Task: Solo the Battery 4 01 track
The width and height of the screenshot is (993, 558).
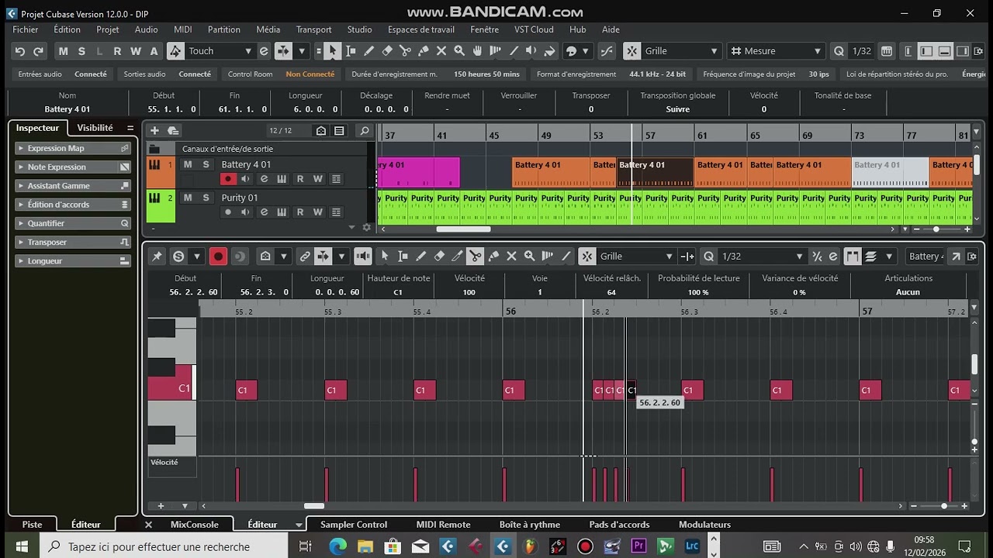Action: [206, 164]
